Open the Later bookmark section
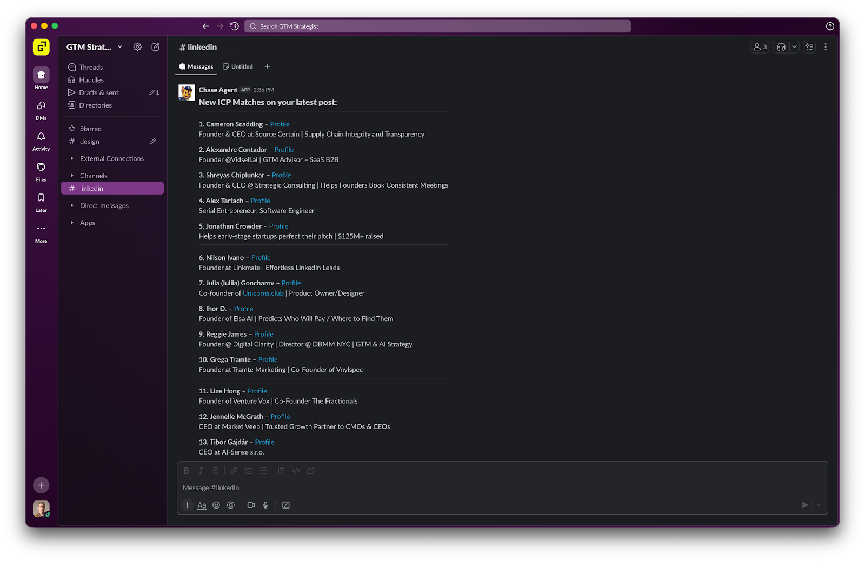The height and width of the screenshot is (561, 865). point(41,202)
